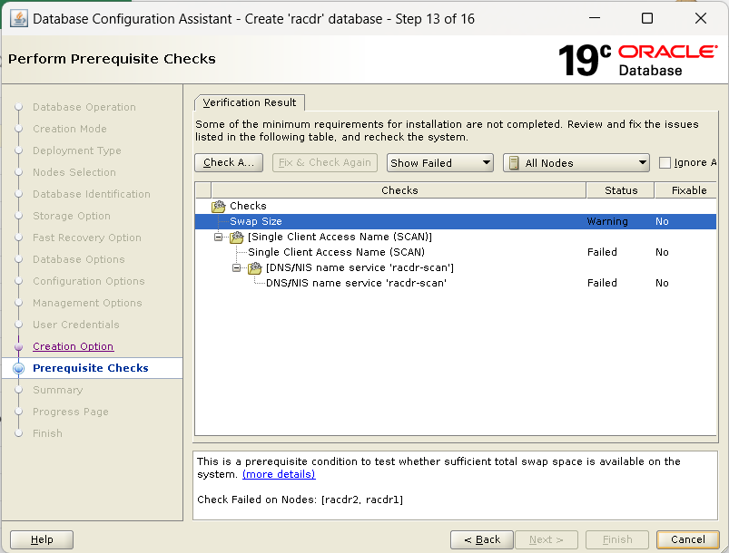
Task: Click the Nodes Selection step label
Action: point(74,173)
